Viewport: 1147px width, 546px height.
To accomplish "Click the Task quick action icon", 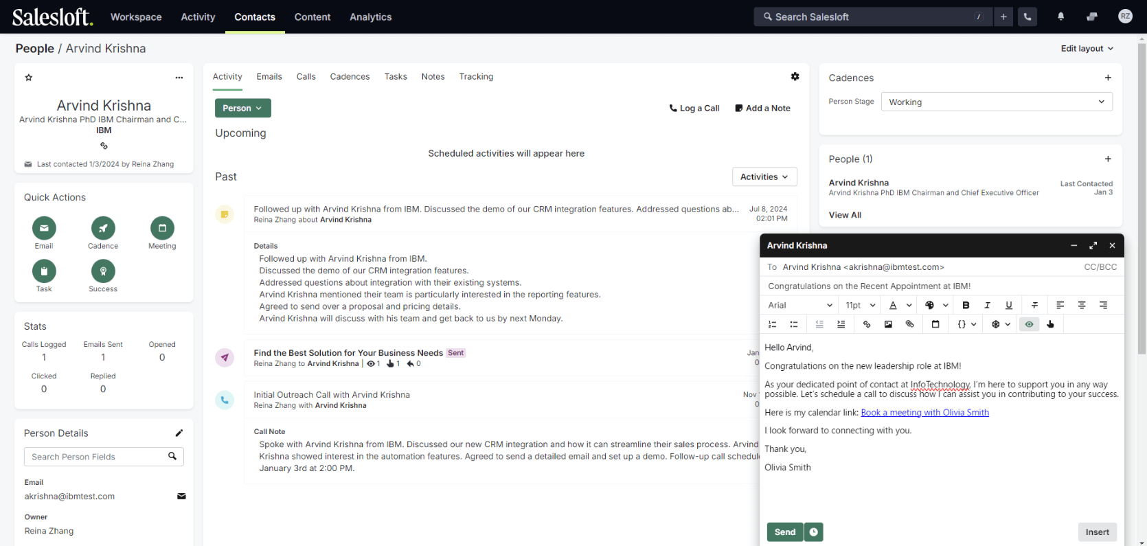I will (44, 271).
